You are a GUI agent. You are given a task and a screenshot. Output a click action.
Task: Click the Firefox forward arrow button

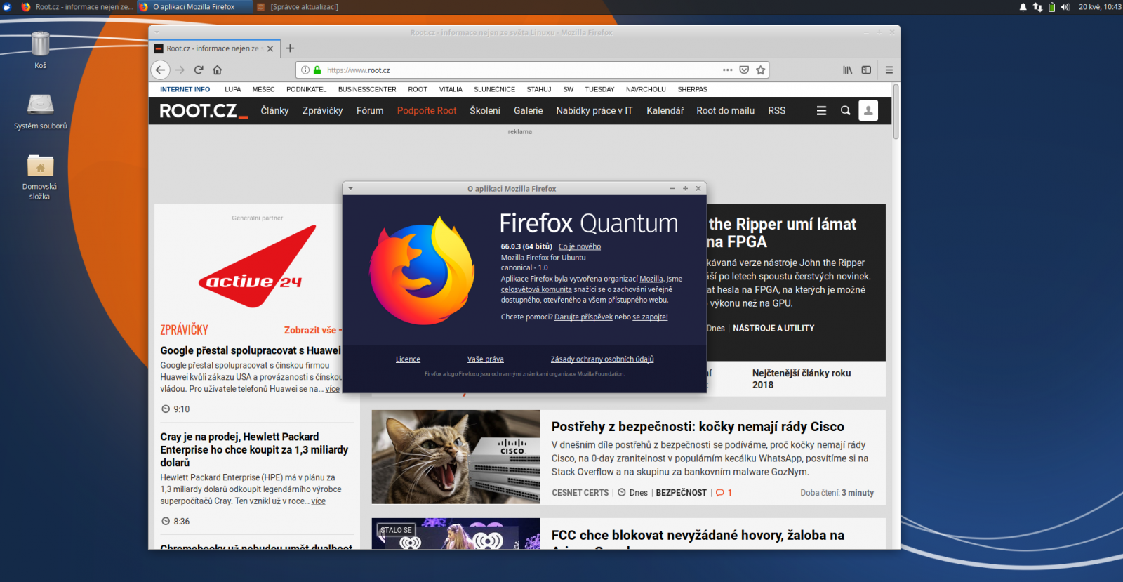pyautogui.click(x=180, y=70)
